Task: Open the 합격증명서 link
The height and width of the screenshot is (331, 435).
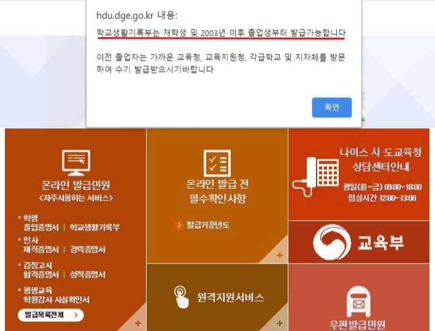Action: [x=41, y=275]
